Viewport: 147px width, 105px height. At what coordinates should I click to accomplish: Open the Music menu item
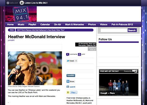(x=21, y=25)
